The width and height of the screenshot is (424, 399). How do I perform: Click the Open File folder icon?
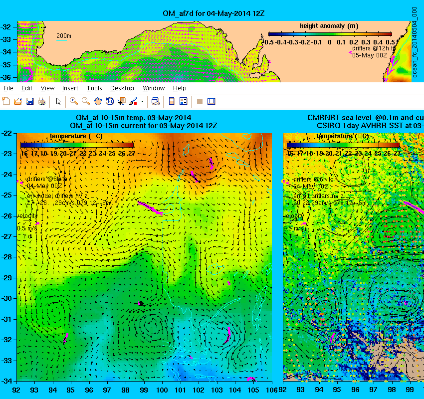point(18,101)
